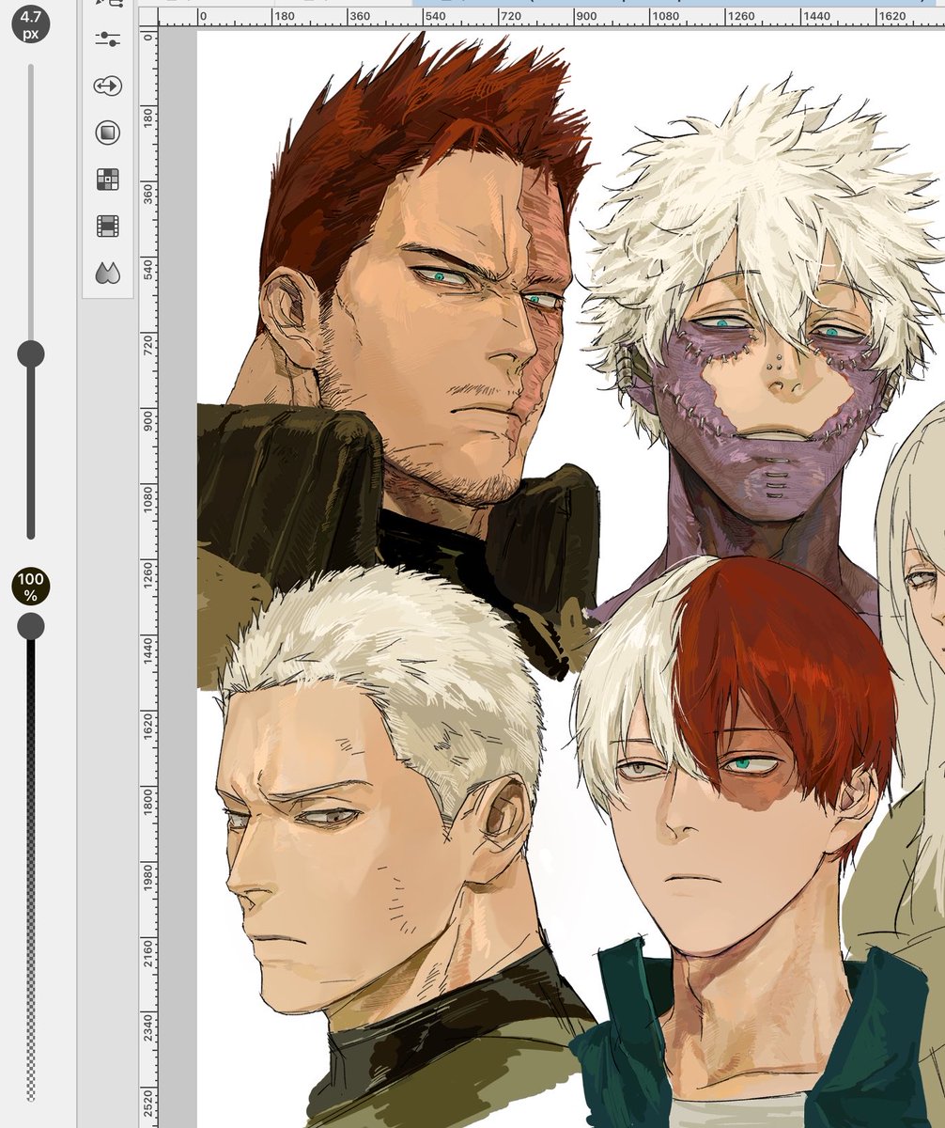Open the color set grid icon
Screen dimensions: 945x1128
click(x=108, y=179)
